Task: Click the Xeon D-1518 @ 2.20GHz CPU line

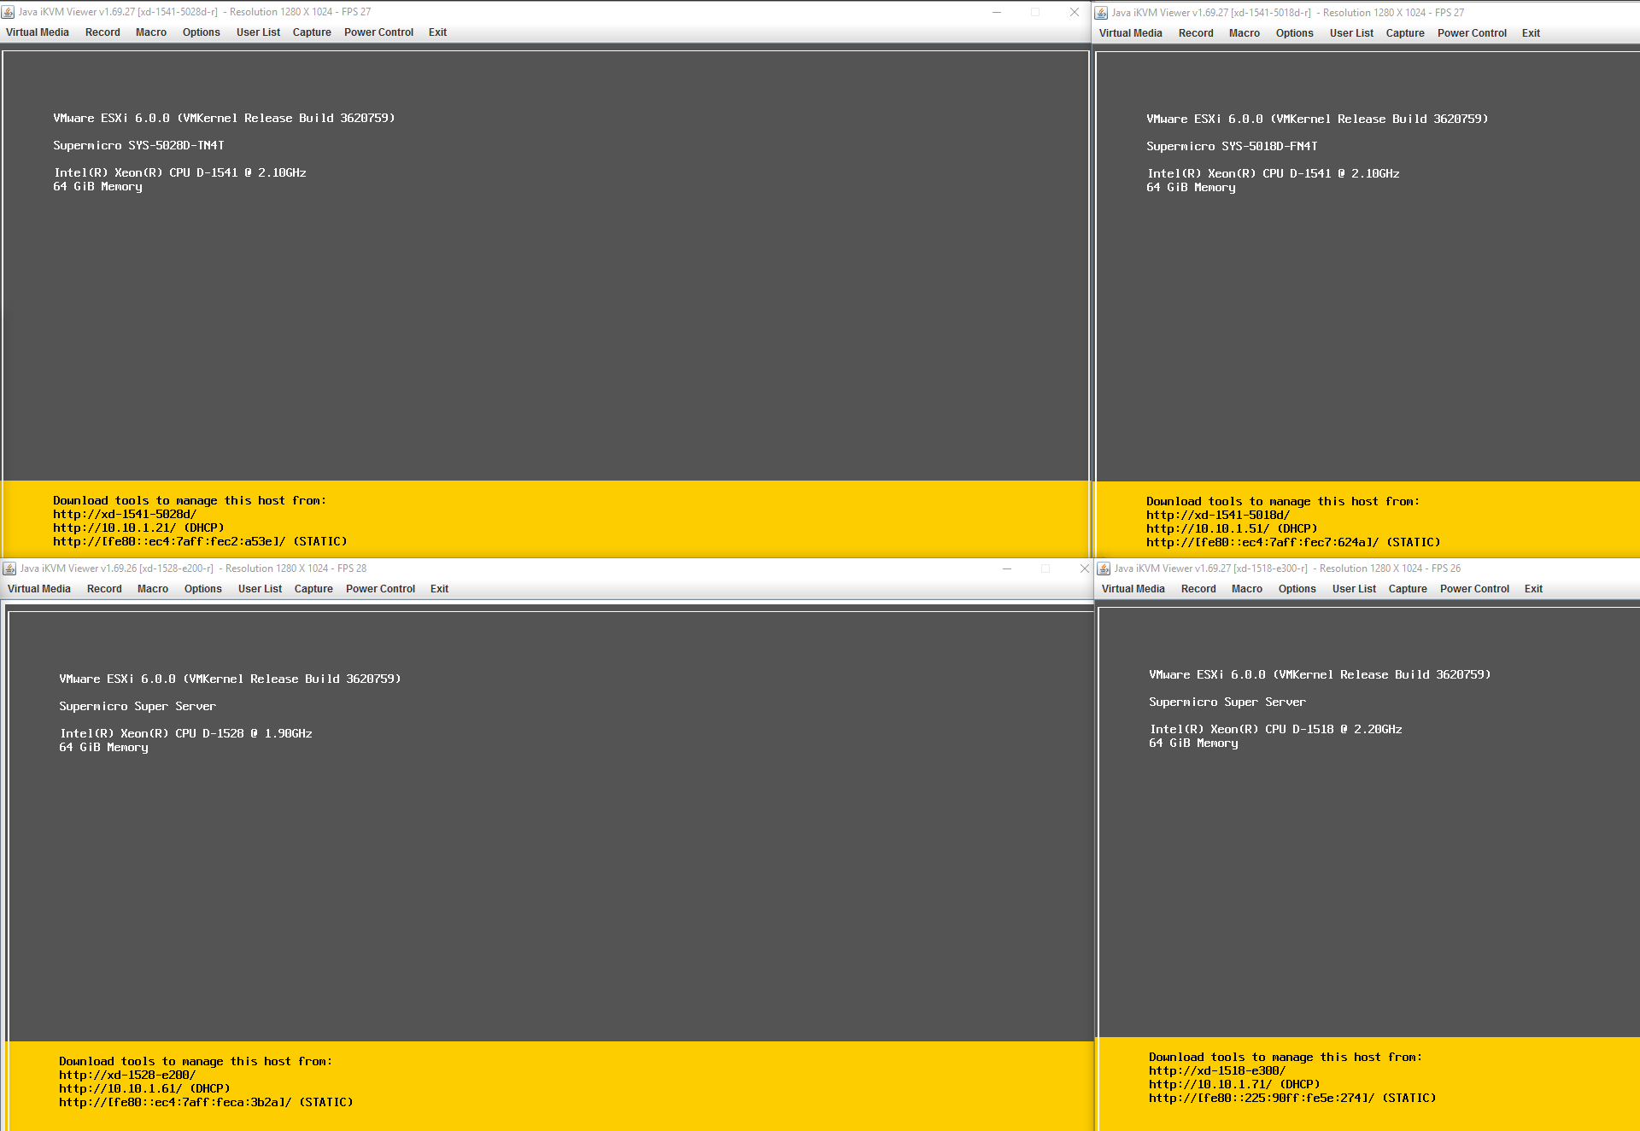Action: pyautogui.click(x=1275, y=730)
